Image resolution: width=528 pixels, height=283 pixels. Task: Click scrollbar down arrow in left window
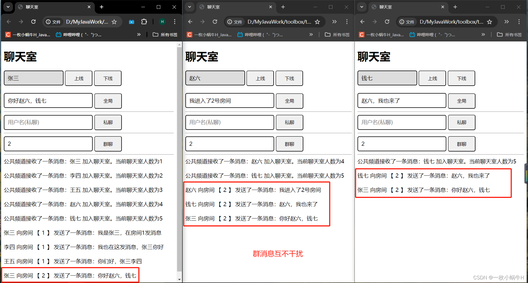click(x=179, y=280)
